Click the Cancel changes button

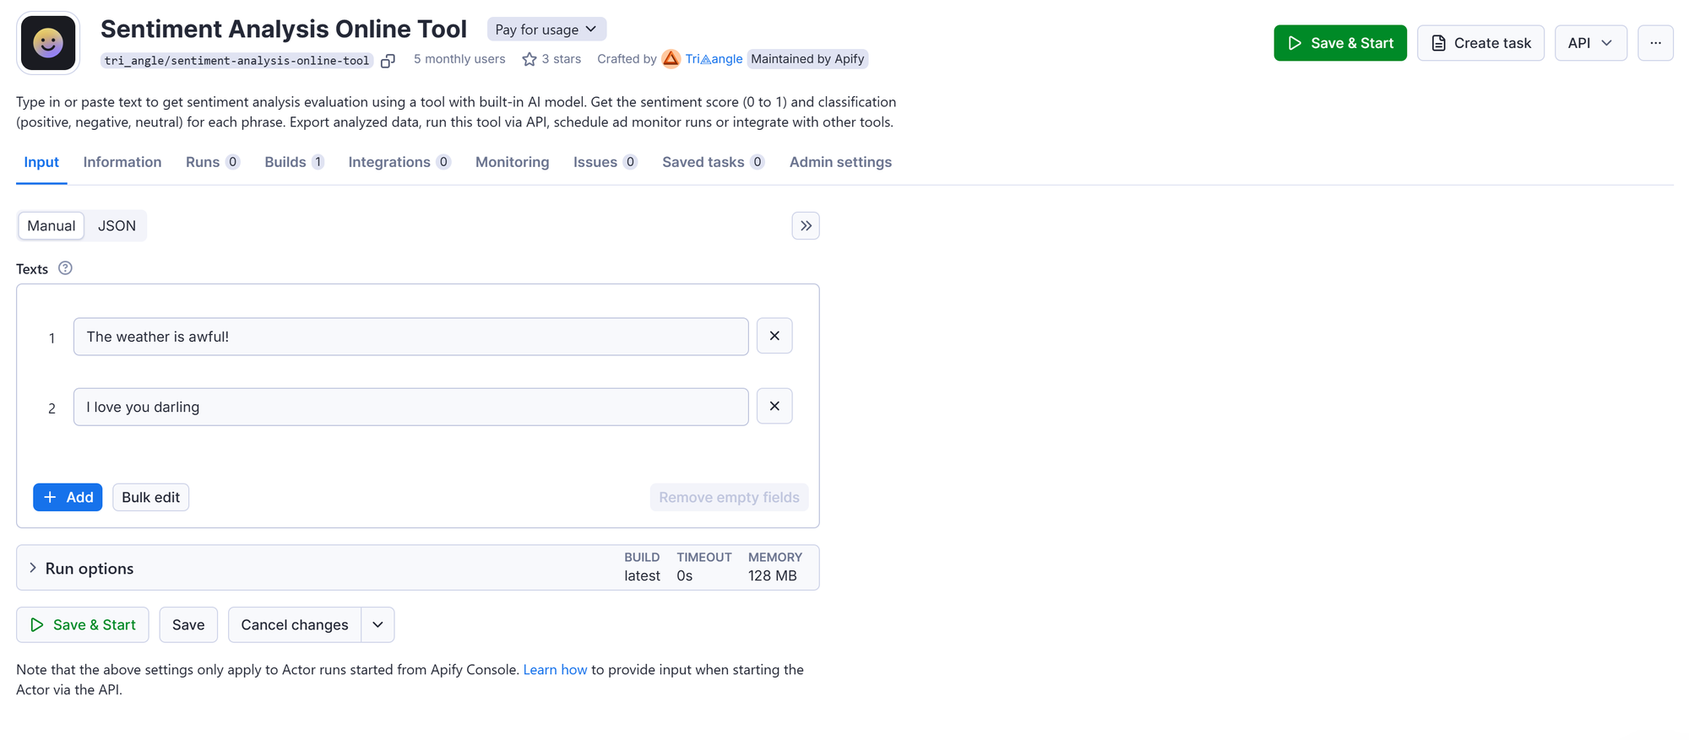click(295, 624)
